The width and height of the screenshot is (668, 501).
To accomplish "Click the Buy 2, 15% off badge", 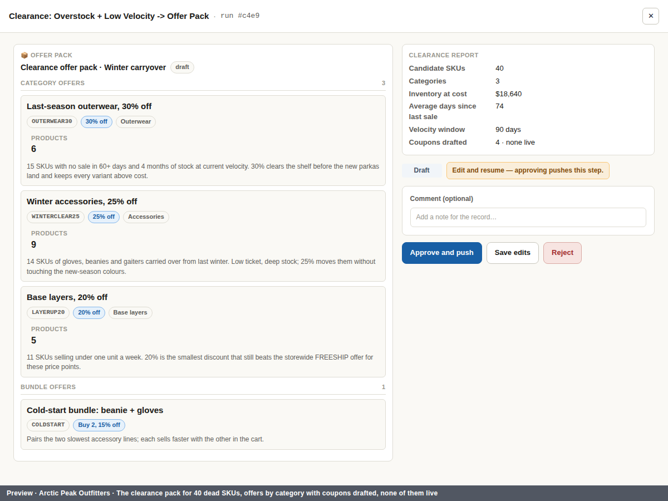I will click(99, 425).
